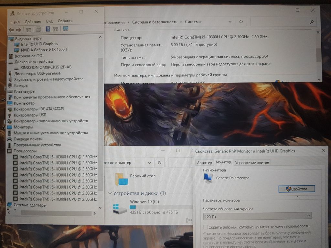The width and height of the screenshot is (331, 248).
Task: Click the Windows 10 (C:) drive icon
Action: [120, 209]
